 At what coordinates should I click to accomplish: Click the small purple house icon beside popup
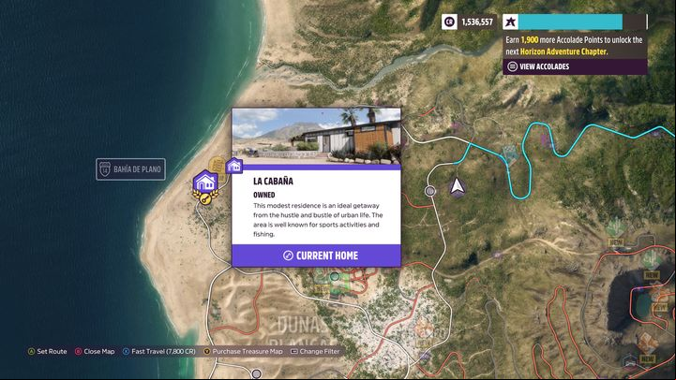tap(234, 166)
